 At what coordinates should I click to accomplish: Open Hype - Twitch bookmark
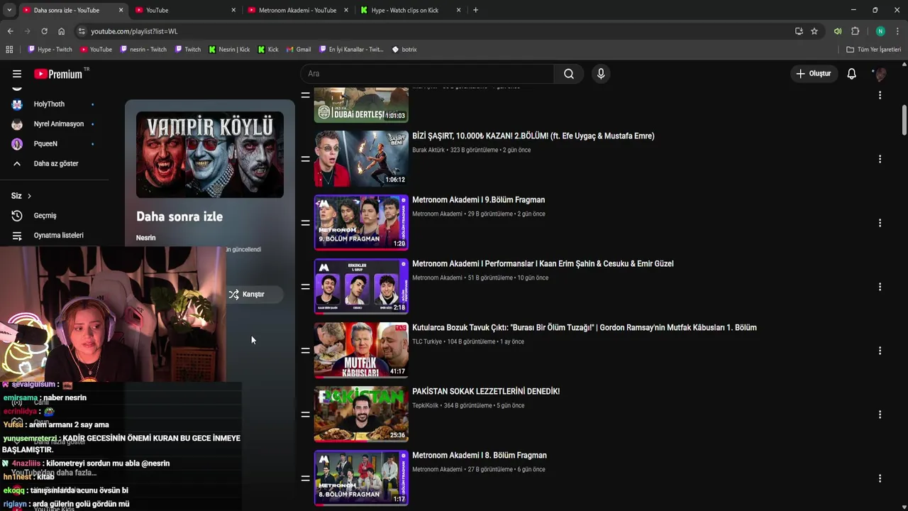(x=50, y=50)
